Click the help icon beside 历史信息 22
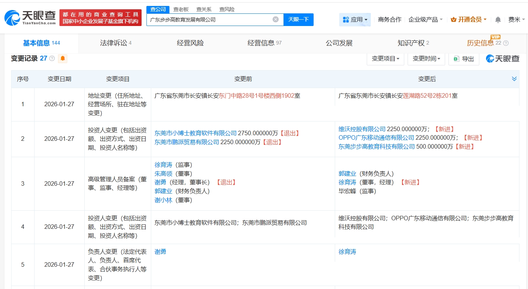This screenshot has height=289, width=528. (x=506, y=43)
